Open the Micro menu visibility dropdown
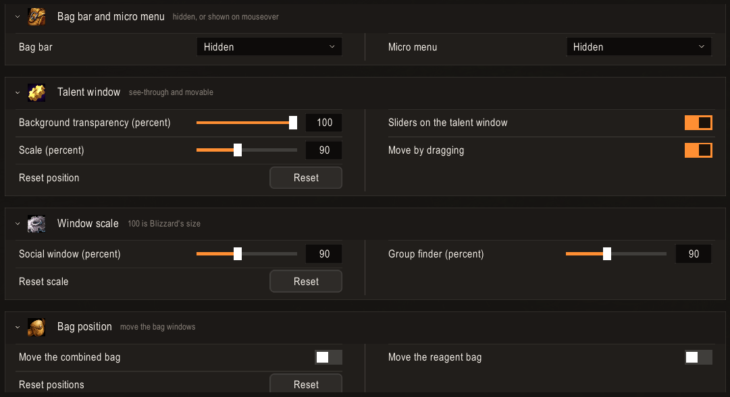Image resolution: width=730 pixels, height=397 pixels. point(639,47)
